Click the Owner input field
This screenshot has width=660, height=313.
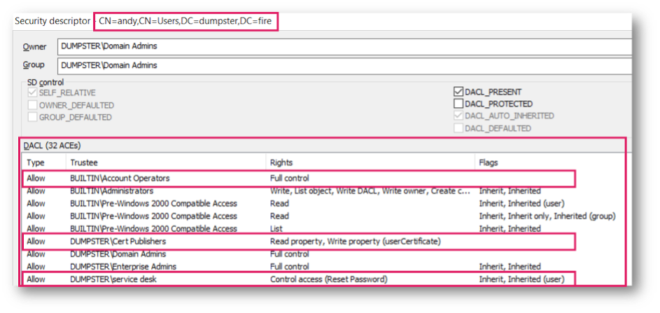coord(344,47)
